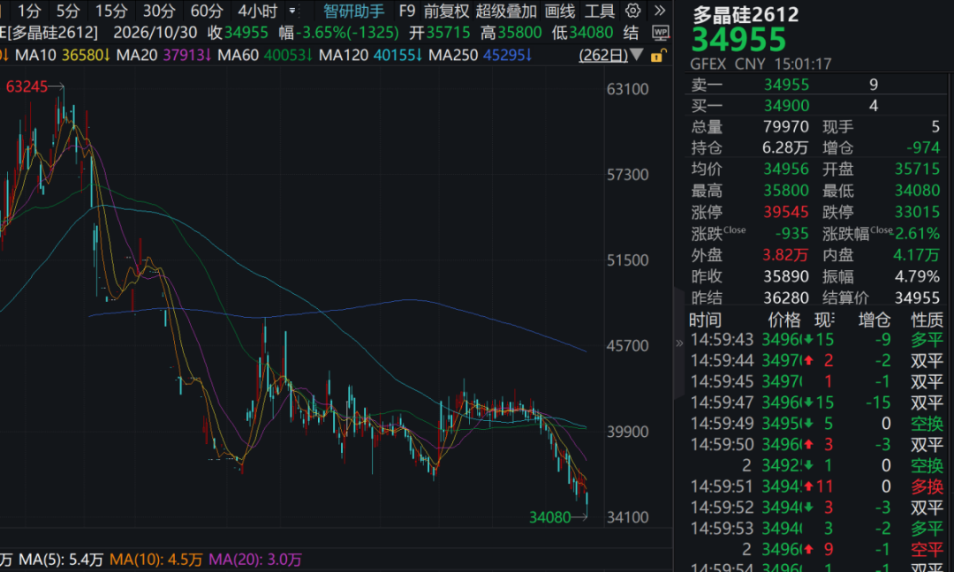This screenshot has height=572, width=954.
Task: Click the 34080 low price marker on the chart
Action: pyautogui.click(x=550, y=517)
